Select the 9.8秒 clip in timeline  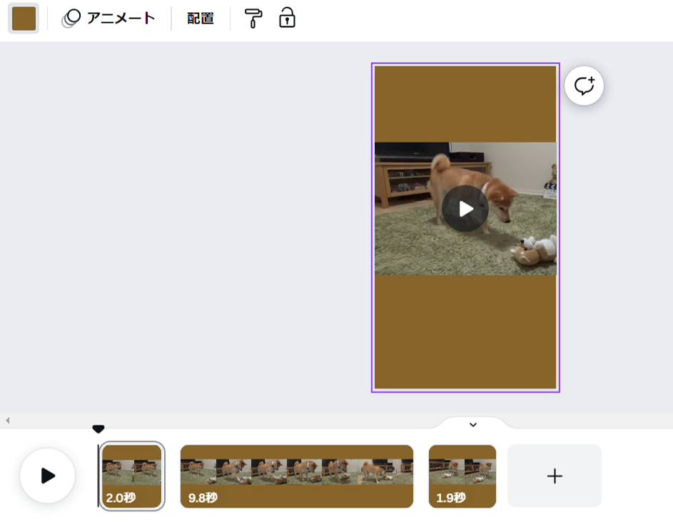pyautogui.click(x=296, y=476)
